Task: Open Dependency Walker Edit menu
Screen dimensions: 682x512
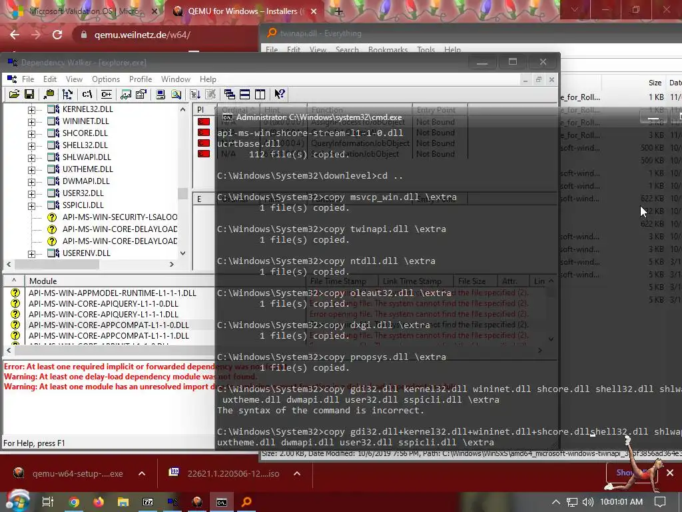Action: tap(49, 79)
